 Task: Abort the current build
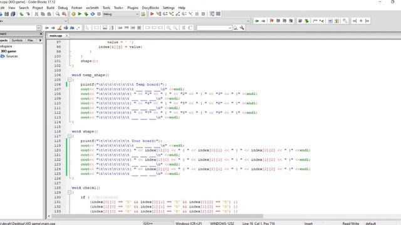tap(99, 14)
